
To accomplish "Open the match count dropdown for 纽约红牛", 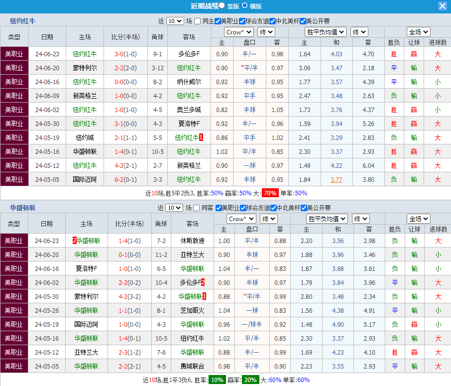I will pyautogui.click(x=175, y=21).
